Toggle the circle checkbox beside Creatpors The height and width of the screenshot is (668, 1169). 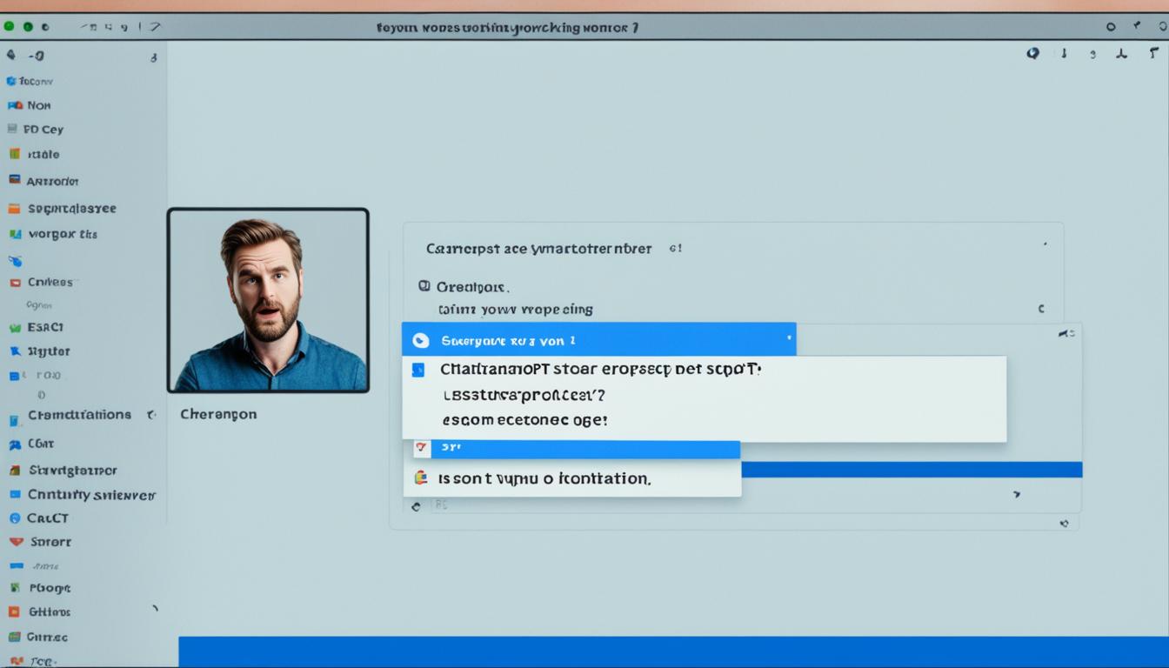pyautogui.click(x=424, y=285)
